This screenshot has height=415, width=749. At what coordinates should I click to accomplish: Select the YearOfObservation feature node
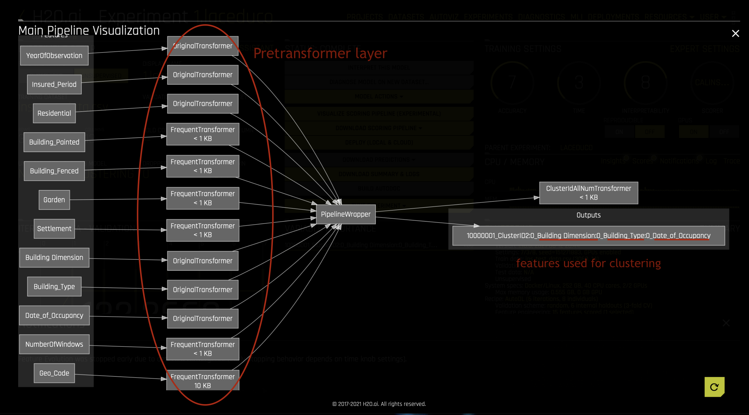[x=54, y=55]
